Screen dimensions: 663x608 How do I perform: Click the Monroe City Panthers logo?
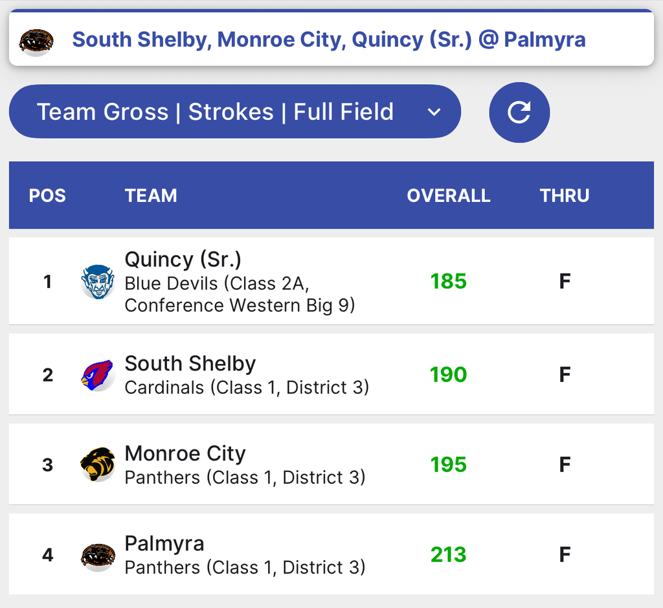(98, 464)
